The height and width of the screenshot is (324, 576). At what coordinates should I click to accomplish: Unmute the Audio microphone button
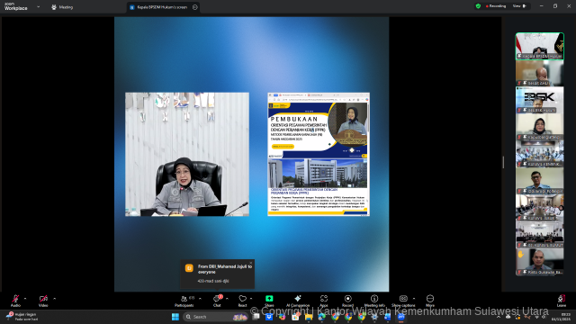15,301
